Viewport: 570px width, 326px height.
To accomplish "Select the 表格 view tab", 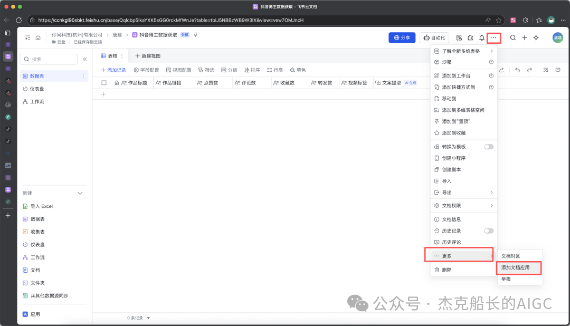I will point(109,56).
